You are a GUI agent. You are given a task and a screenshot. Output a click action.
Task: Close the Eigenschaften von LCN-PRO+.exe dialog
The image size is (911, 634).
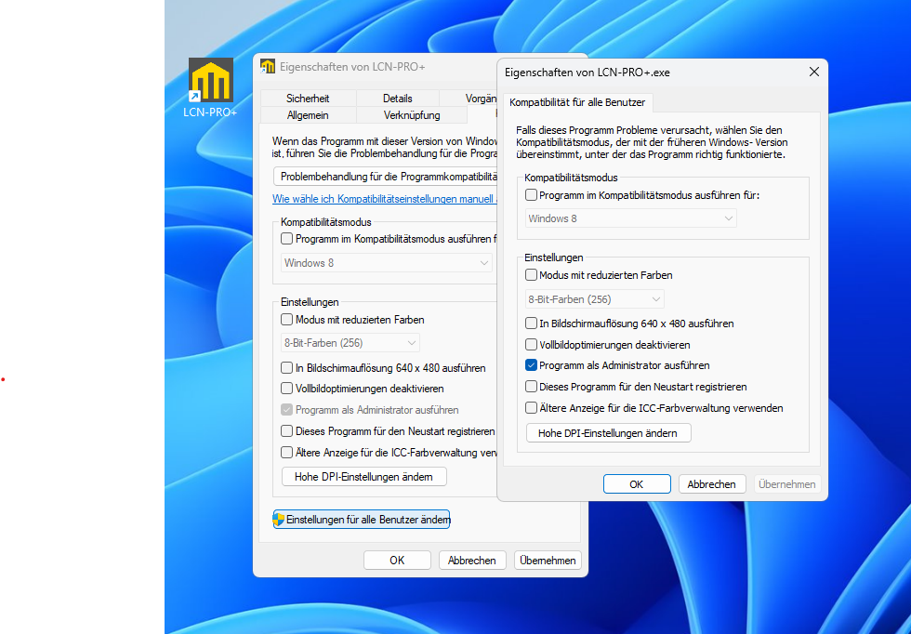tap(814, 72)
